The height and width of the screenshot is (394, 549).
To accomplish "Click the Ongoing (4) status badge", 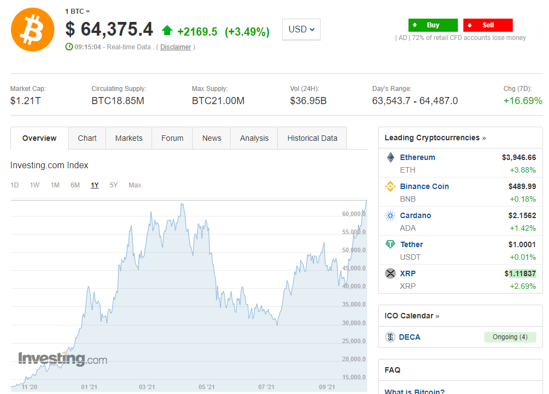I will tap(510, 337).
